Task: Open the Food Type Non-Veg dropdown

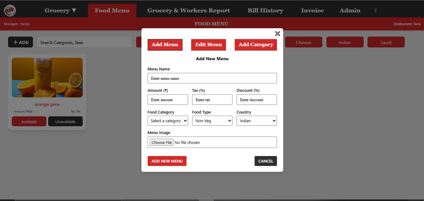Action: point(212,121)
